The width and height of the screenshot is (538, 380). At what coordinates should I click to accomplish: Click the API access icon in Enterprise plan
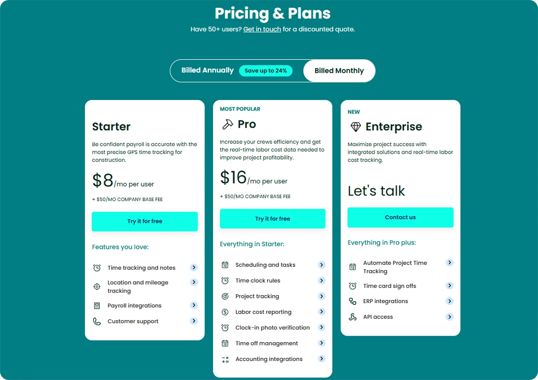tap(352, 316)
